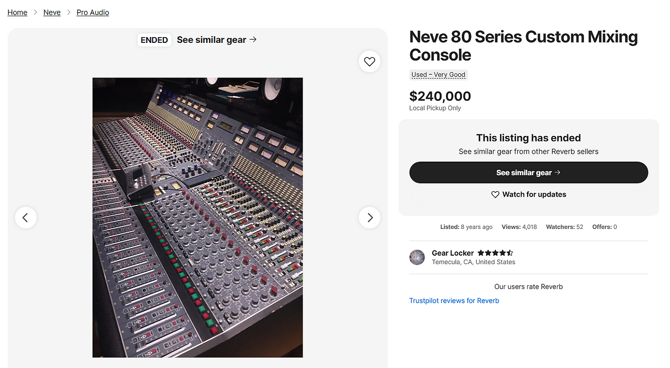670x368 pixels.
Task: Click arrow beside top See similar gear
Action: tap(253, 39)
